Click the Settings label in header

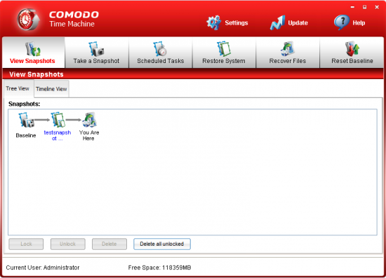(237, 23)
